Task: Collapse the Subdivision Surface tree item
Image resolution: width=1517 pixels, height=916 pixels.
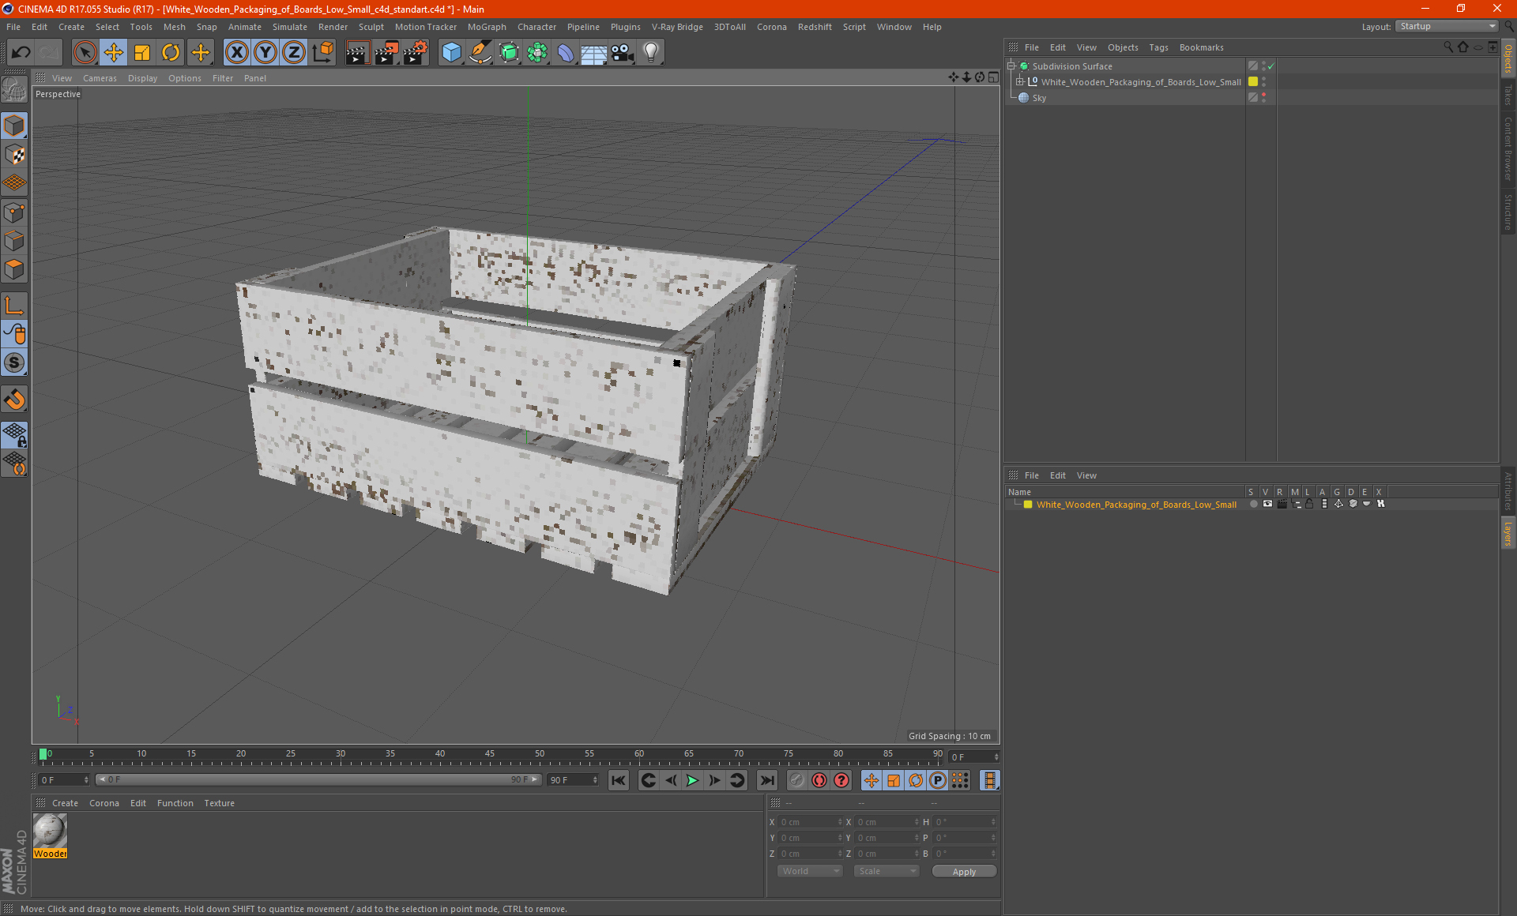Action: click(1011, 66)
